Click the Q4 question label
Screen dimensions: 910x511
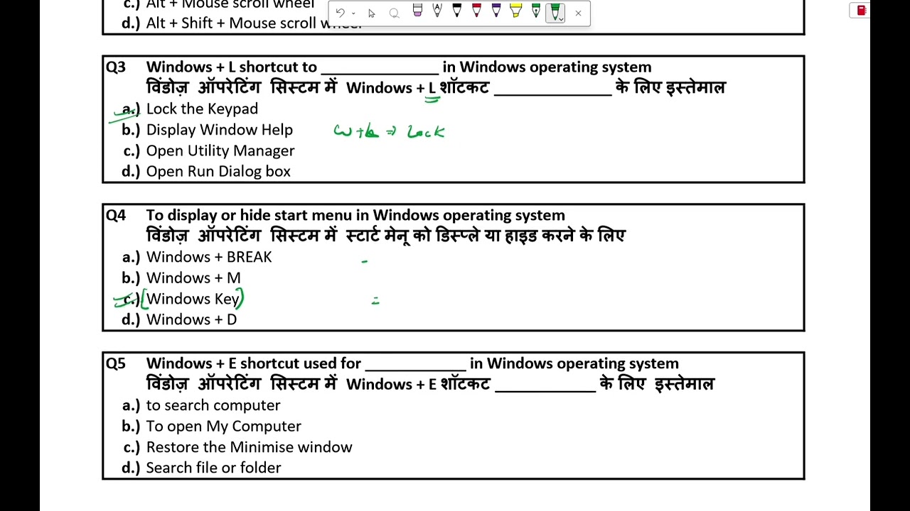116,215
